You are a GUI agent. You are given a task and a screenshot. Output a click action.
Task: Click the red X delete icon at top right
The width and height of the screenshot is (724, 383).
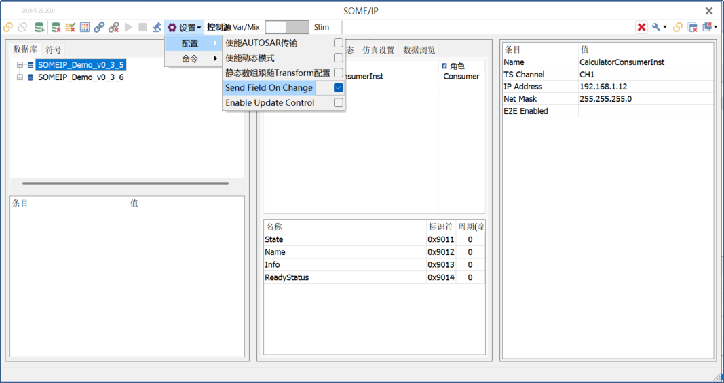coord(641,27)
